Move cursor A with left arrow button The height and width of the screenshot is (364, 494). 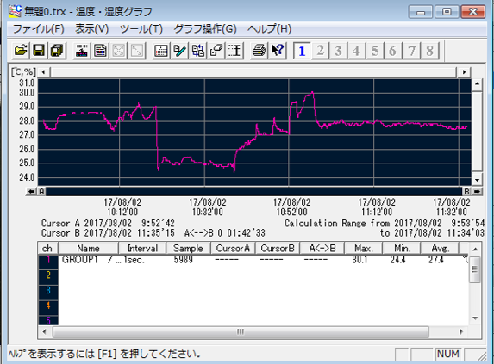[x=31, y=191]
